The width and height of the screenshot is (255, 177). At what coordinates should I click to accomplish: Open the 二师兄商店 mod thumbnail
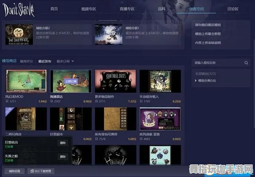coord(26,119)
